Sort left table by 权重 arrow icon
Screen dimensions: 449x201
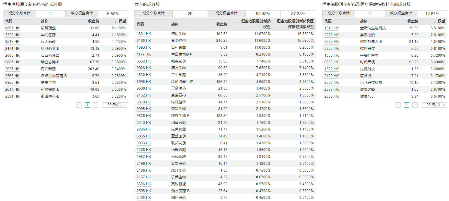[x=116, y=21]
